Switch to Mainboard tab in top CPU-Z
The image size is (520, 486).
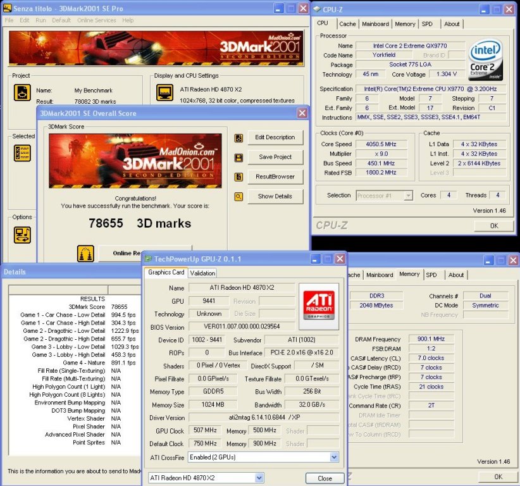pos(375,24)
